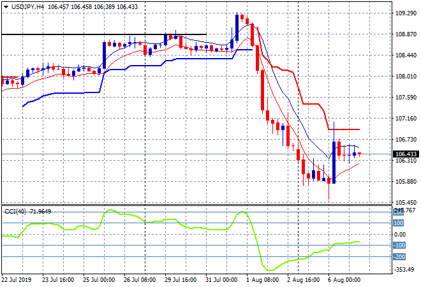Click the 29 Jul 16:00 time label
Image resolution: width=421 pixels, height=287 pixels.
tap(181, 280)
